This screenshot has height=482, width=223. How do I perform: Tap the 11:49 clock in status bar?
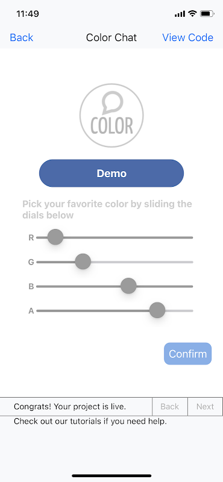pyautogui.click(x=28, y=14)
